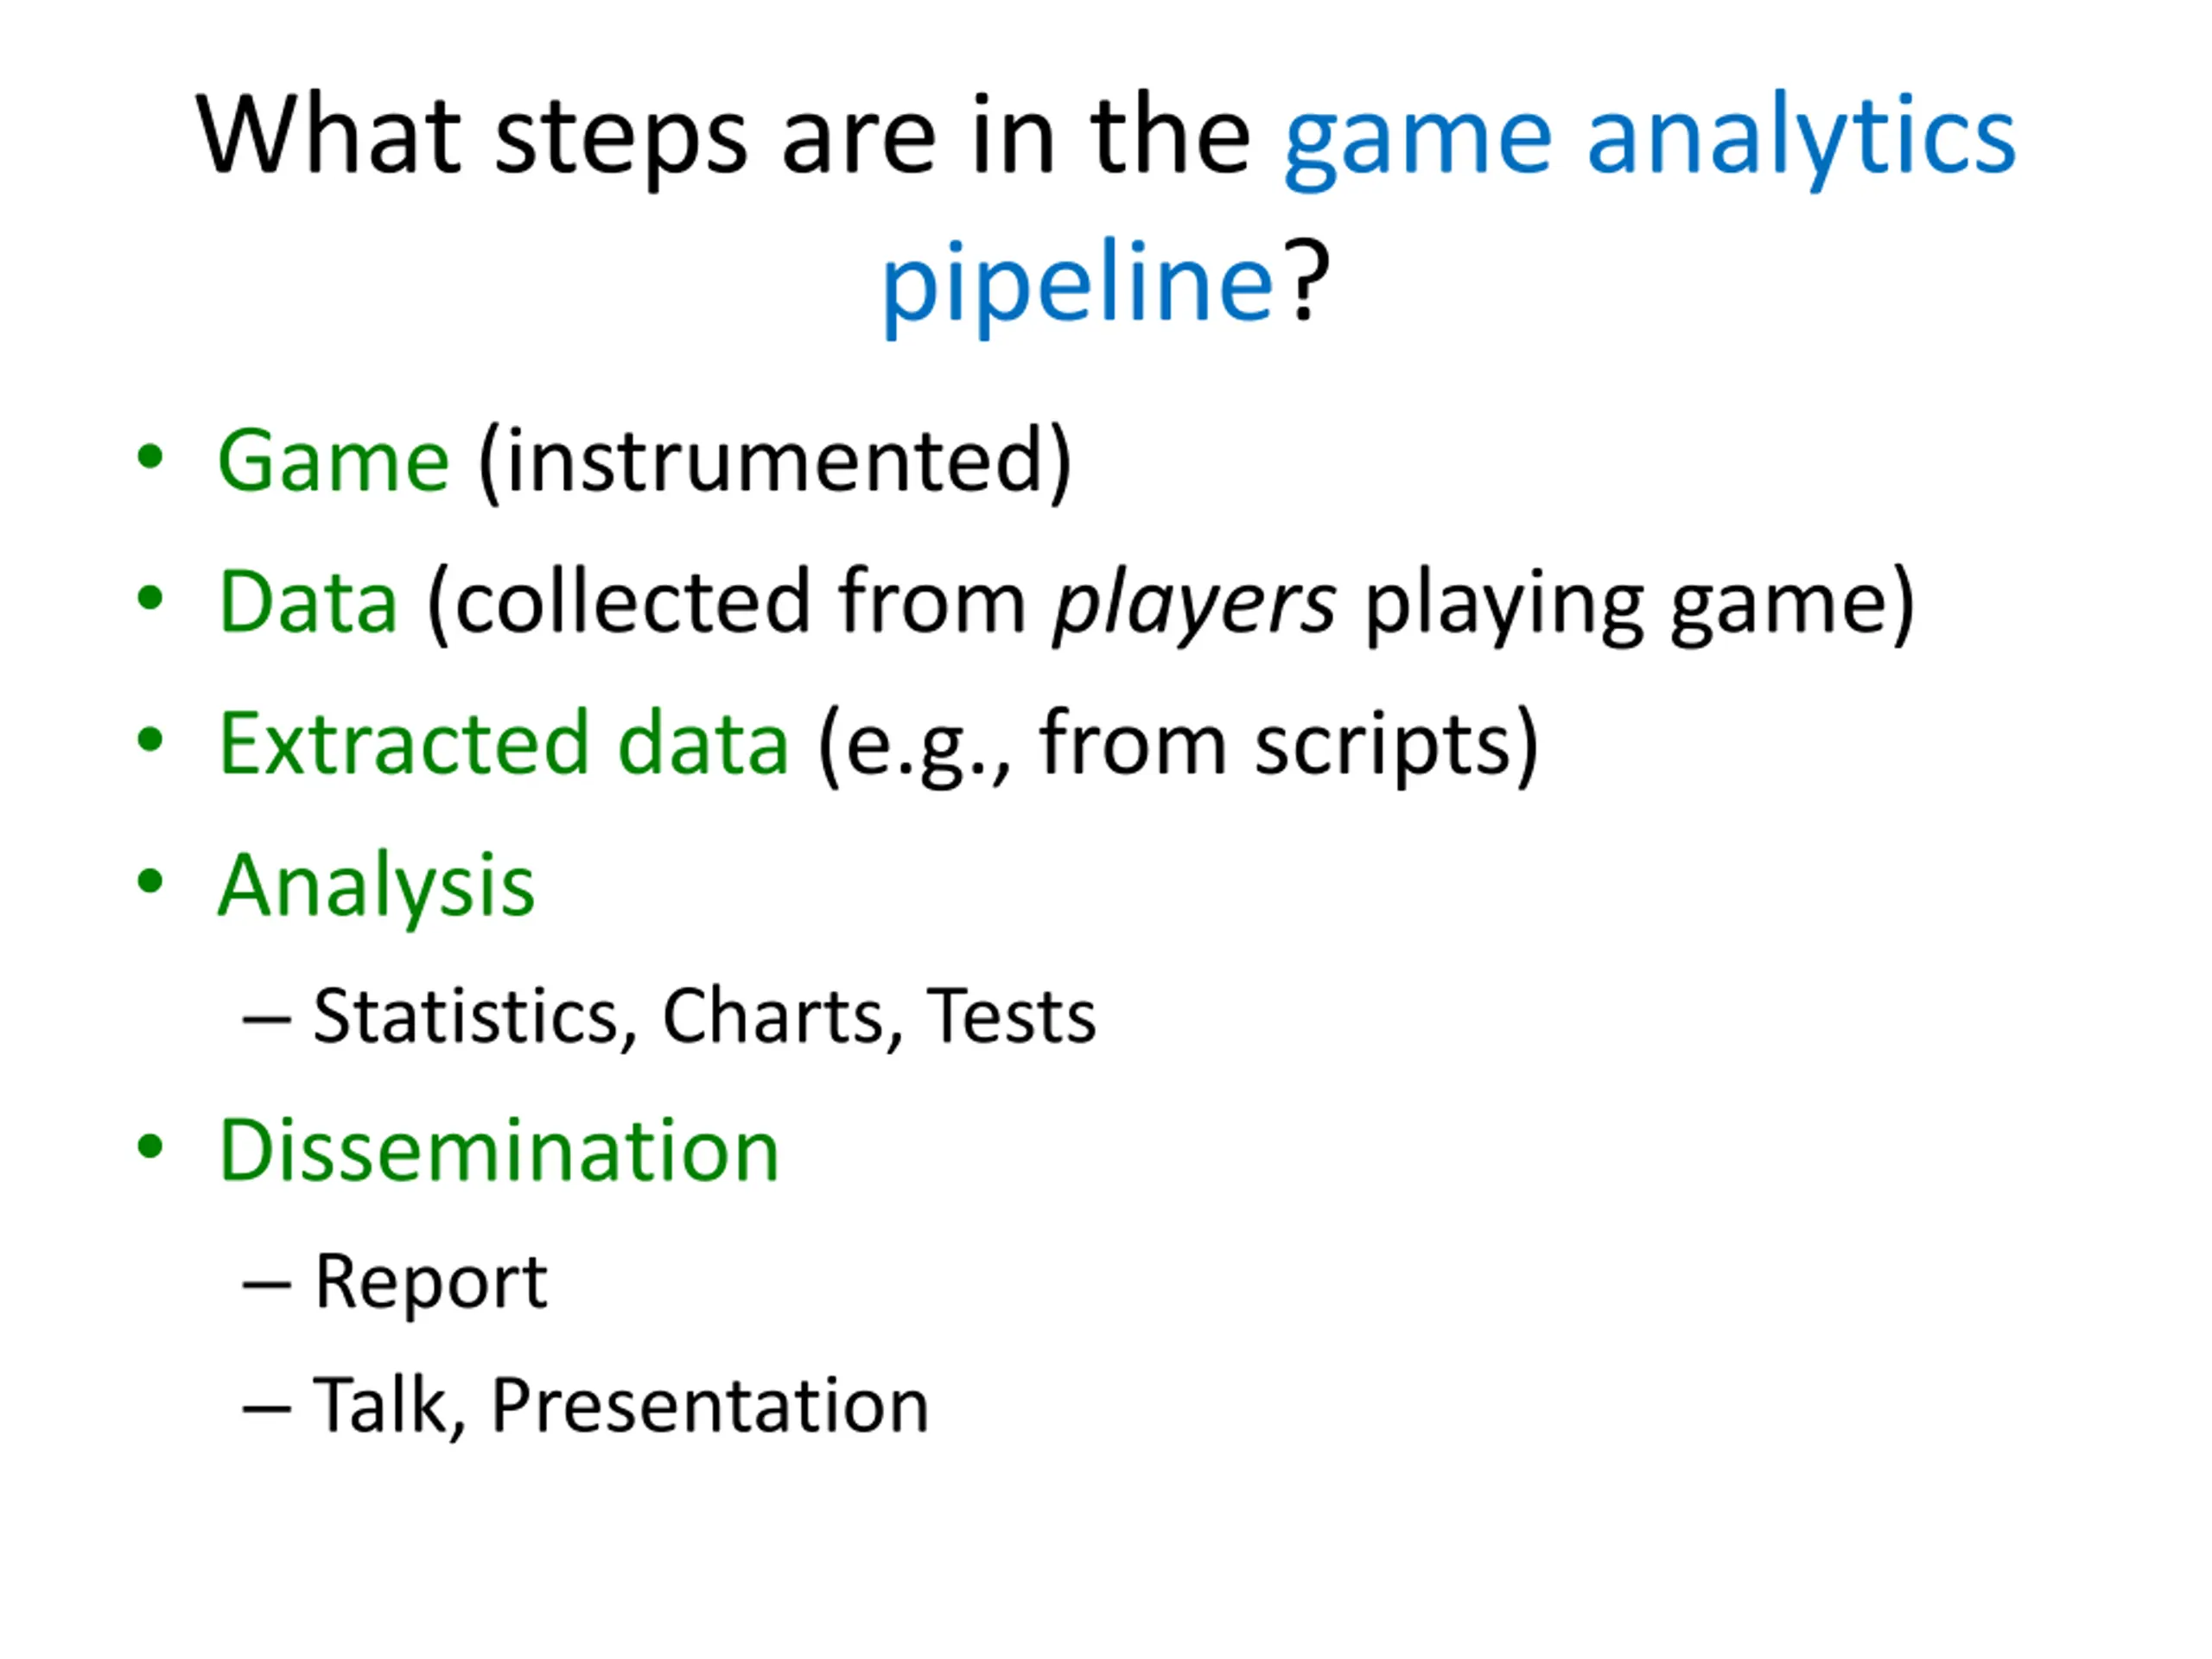Select the 'Report' sub-bullet
The height and width of the screenshot is (1659, 2212).
(x=430, y=1283)
